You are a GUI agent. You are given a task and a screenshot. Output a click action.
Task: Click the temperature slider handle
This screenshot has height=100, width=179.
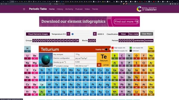[72, 34]
